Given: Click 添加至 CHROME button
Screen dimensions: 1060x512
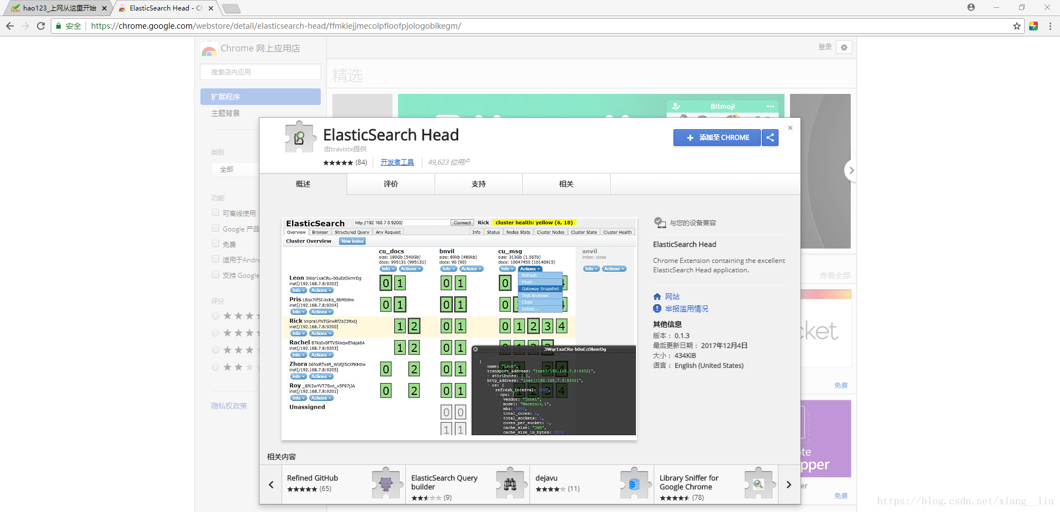Looking at the screenshot, I should click(x=717, y=138).
